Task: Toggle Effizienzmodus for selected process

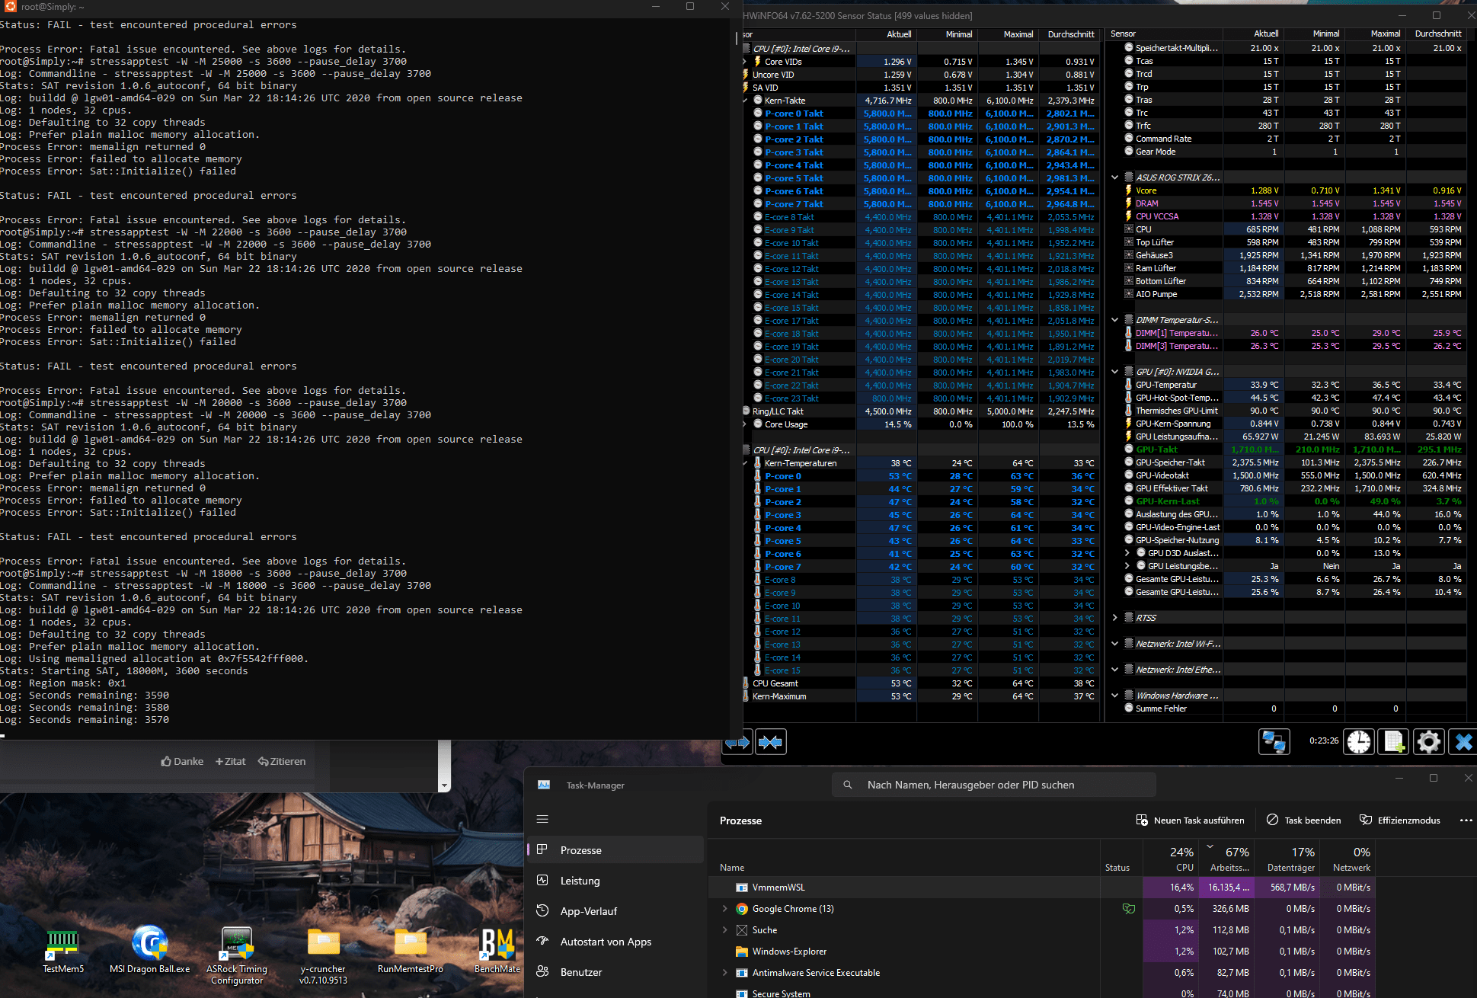Action: [1400, 820]
